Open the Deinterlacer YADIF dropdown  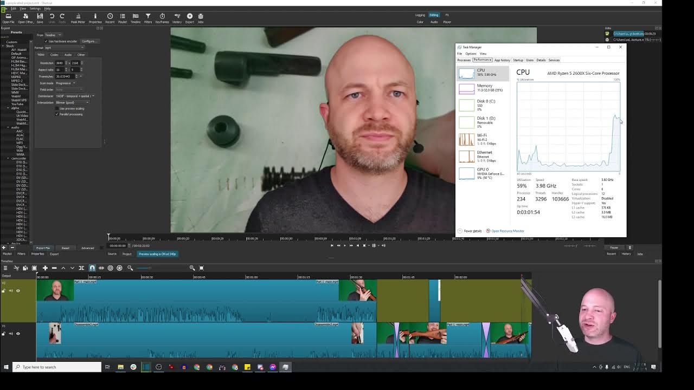point(75,96)
